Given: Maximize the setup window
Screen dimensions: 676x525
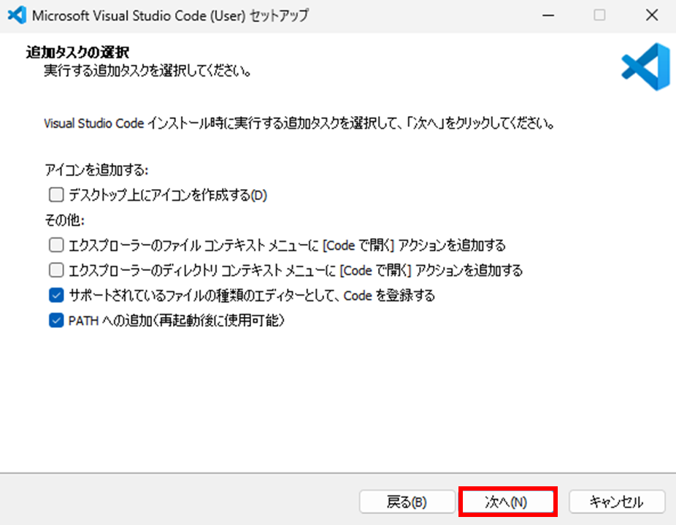Looking at the screenshot, I should 600,15.
